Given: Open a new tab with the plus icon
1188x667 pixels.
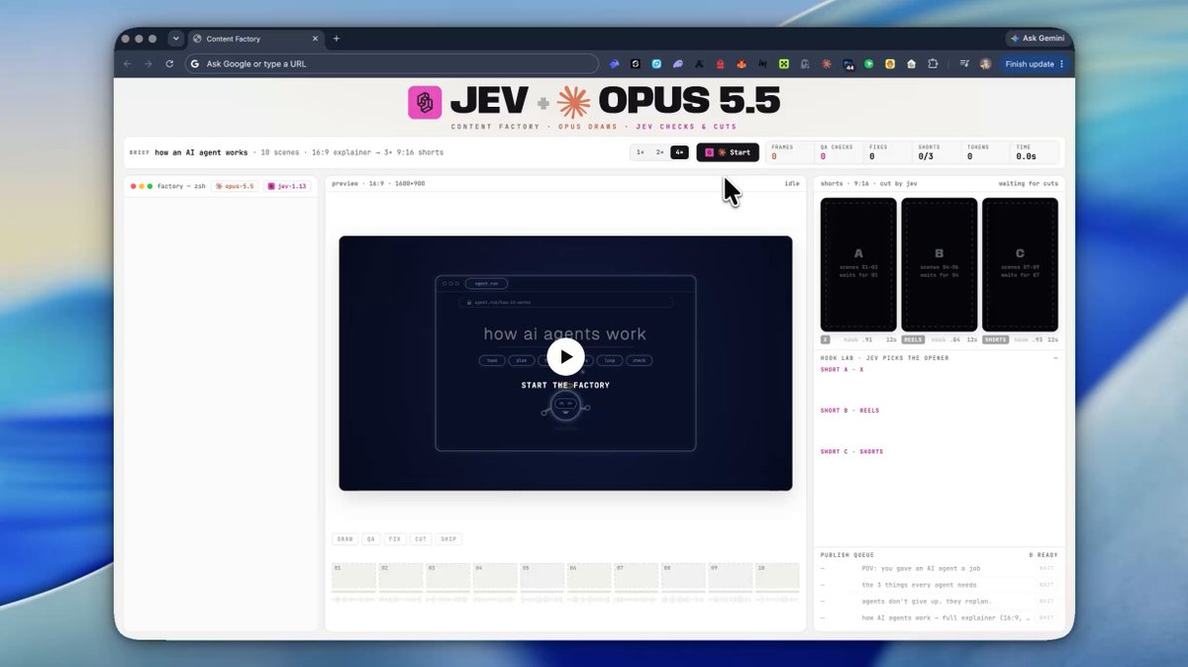Looking at the screenshot, I should click(337, 39).
